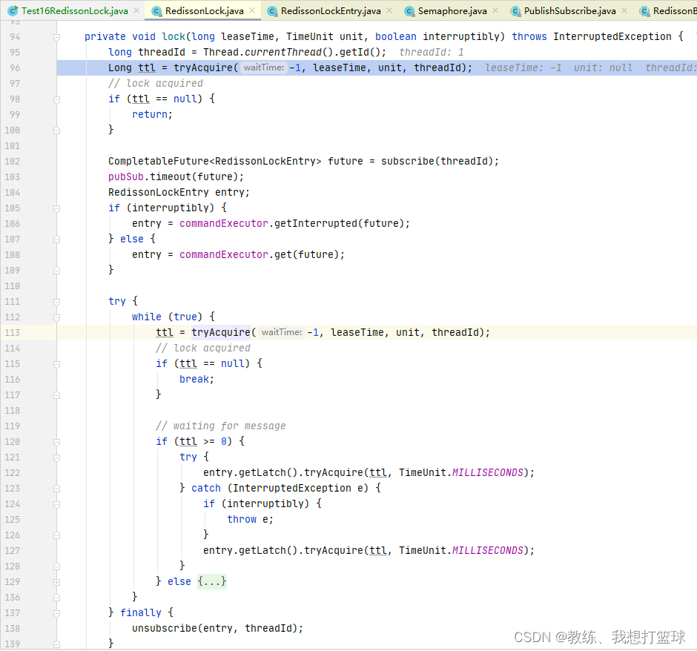Click the fold marker next to the finally block
697x651 pixels.
click(x=56, y=612)
